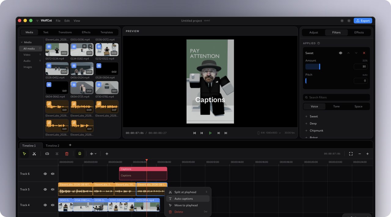Hide Track 6 with its eye icon
The image size is (391, 217).
pyautogui.click(x=45, y=174)
